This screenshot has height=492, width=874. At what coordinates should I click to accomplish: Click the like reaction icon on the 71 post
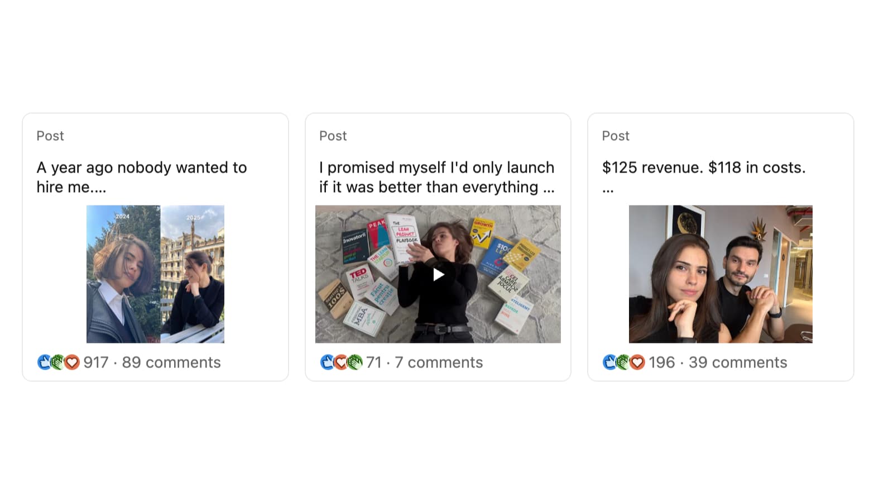click(x=327, y=362)
